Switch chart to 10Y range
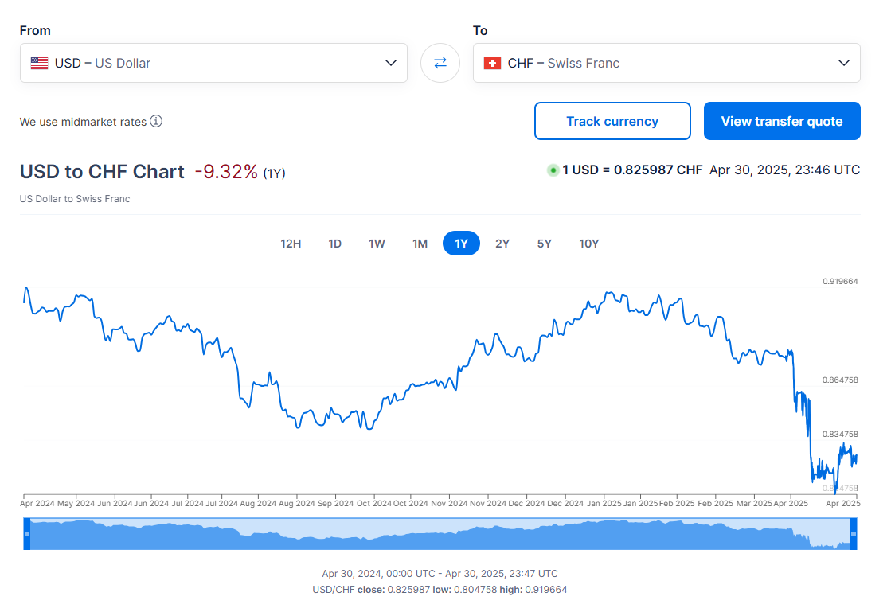891x612 pixels. [588, 244]
